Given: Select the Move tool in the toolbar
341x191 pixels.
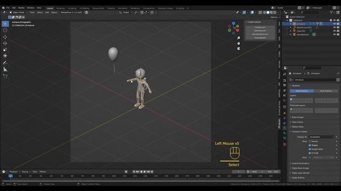Looking at the screenshot, I should click(5, 37).
